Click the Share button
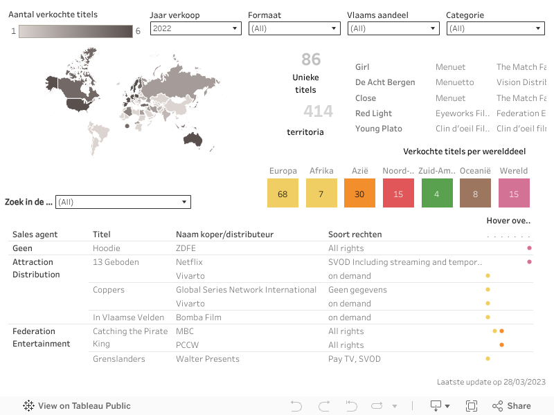The width and height of the screenshot is (554, 415). point(511,406)
